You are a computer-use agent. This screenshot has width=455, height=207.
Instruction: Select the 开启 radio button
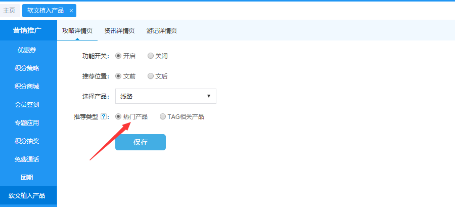118,56
